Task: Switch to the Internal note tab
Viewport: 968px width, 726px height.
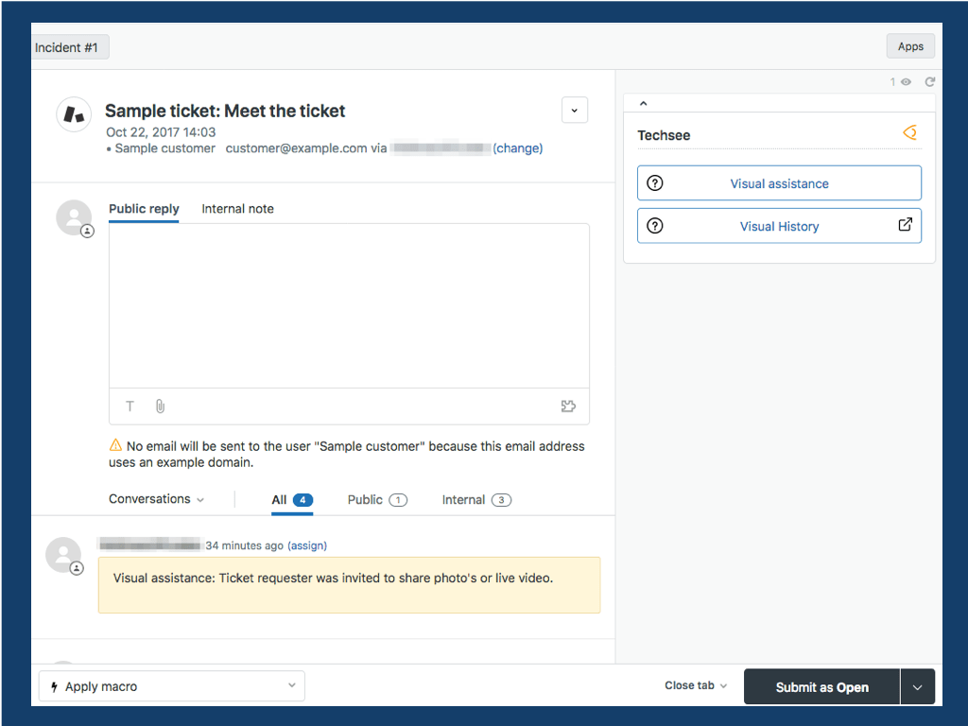Action: [237, 209]
